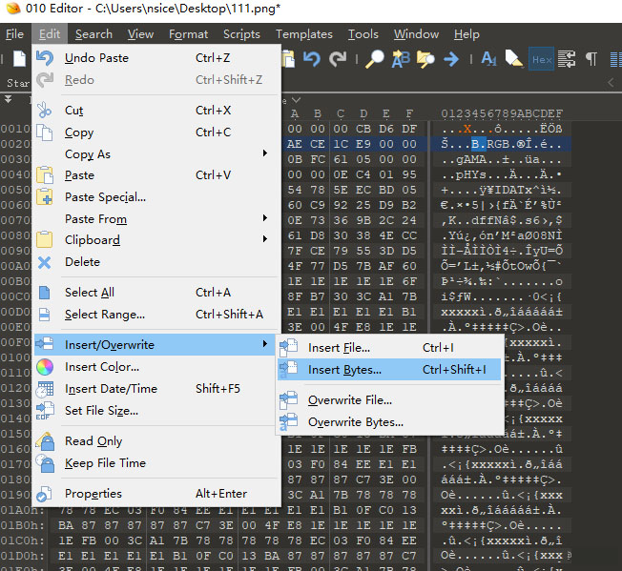The height and width of the screenshot is (571, 622).
Task: Click Set File Size menu entry
Action: pyautogui.click(x=101, y=410)
